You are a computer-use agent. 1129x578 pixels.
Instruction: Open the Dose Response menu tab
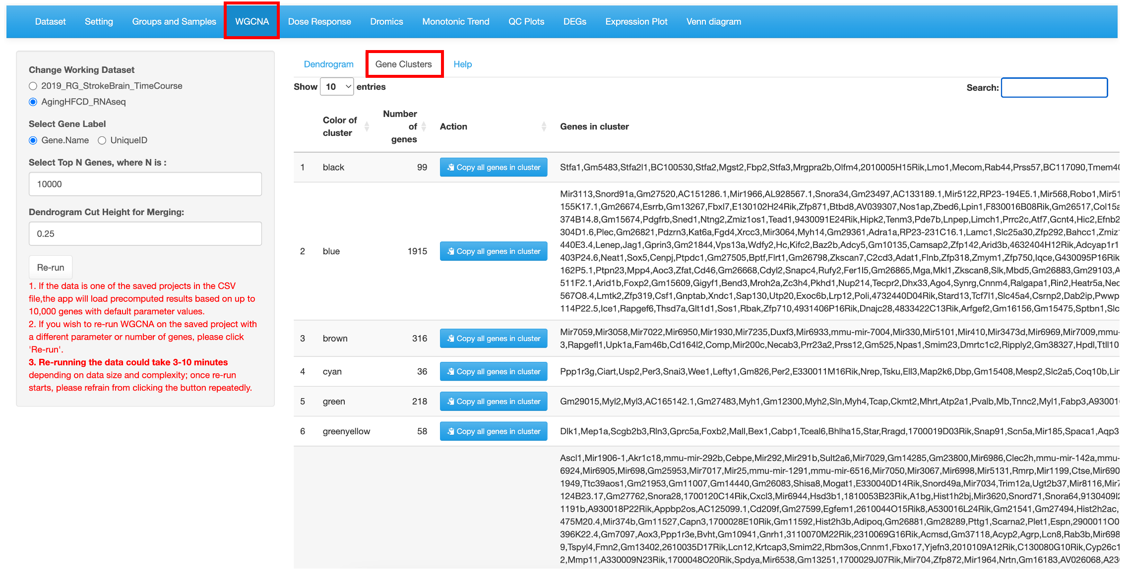pos(319,21)
